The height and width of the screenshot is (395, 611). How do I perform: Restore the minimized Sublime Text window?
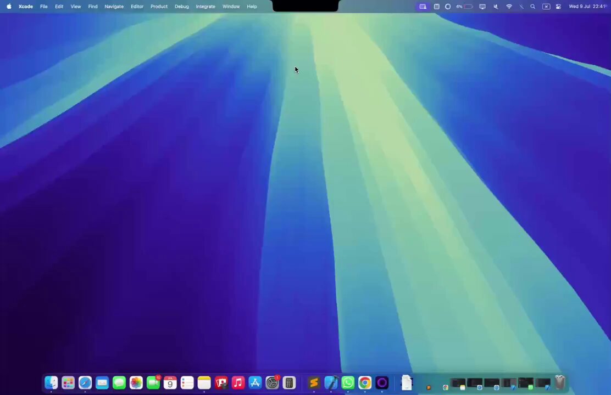pos(429,388)
